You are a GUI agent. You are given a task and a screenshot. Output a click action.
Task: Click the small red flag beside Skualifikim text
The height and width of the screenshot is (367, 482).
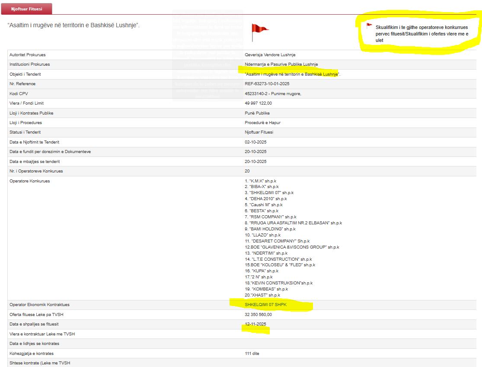(x=369, y=26)
